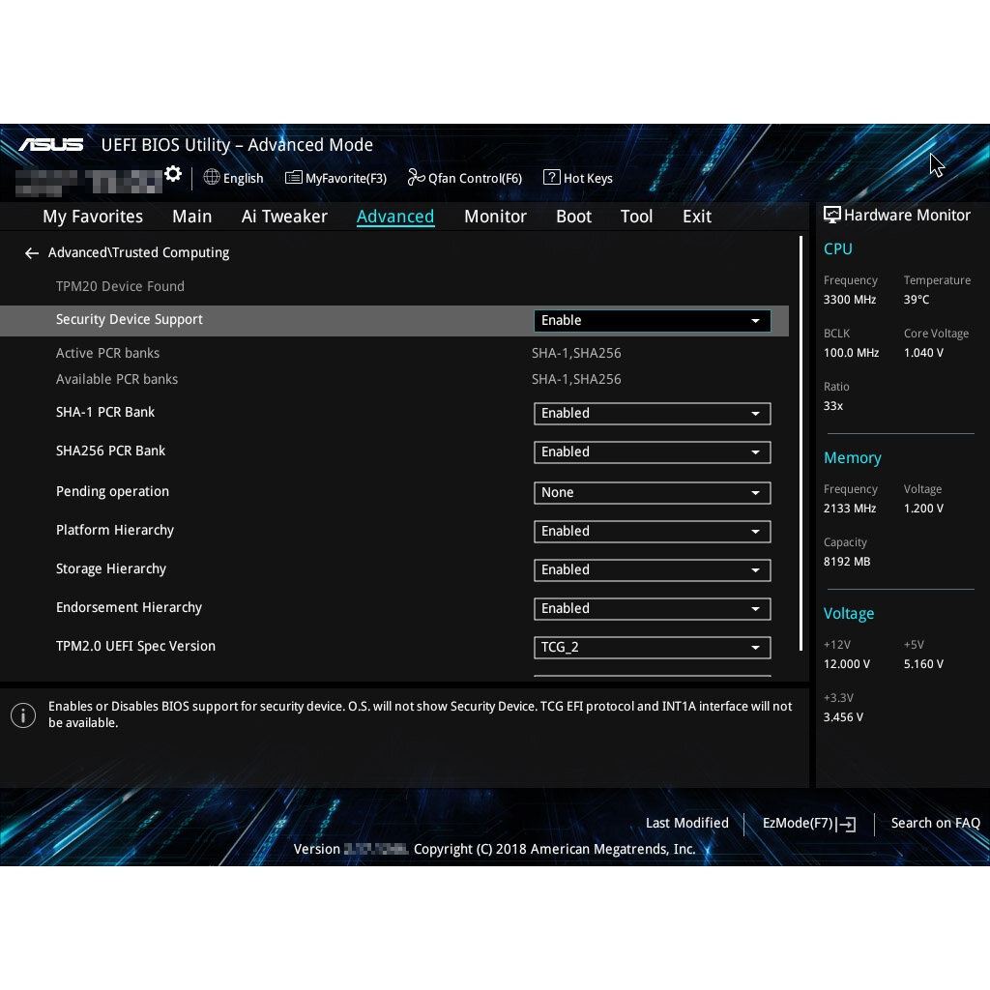Screen dimensions: 990x990
Task: Click the +12V value 12.000 V
Action: [x=847, y=664]
